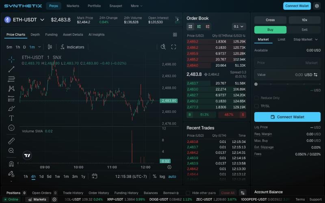Show combined bids and asks order book view
The width and height of the screenshot is (325, 203).
click(190, 26)
